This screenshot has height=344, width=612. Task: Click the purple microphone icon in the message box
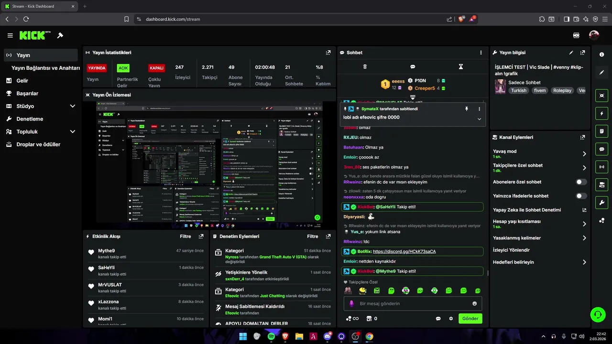coord(351,303)
